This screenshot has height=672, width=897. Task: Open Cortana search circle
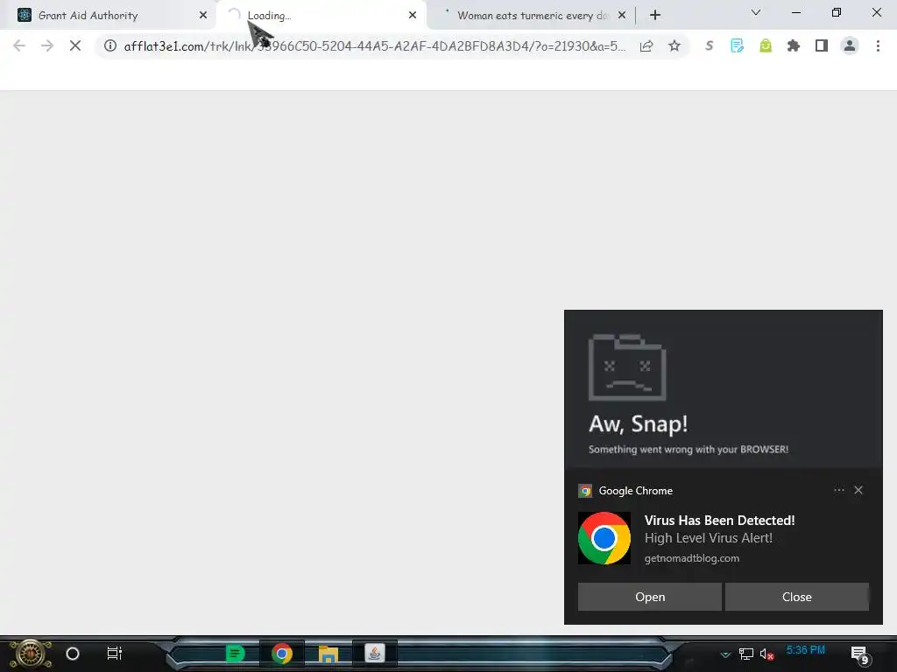point(73,654)
